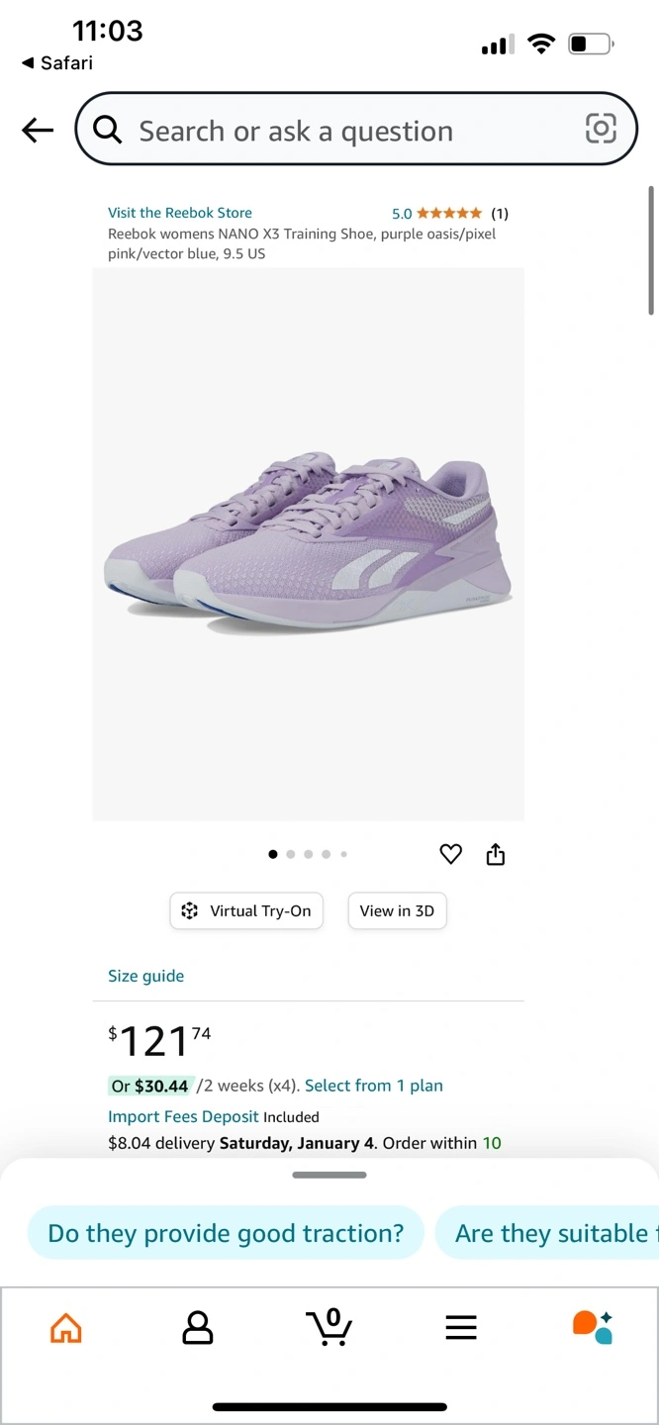Open the hamburger menu
This screenshot has width=659, height=1425.
461,1327
